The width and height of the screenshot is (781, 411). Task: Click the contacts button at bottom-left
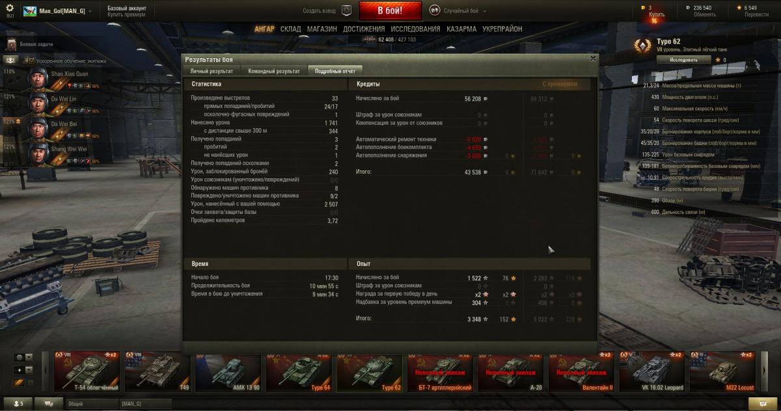pos(15,404)
